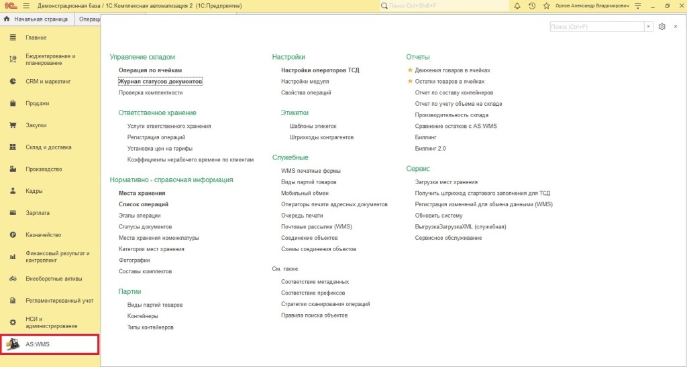
Task: Click the Финансовый результат chart icon
Action: tap(13, 256)
